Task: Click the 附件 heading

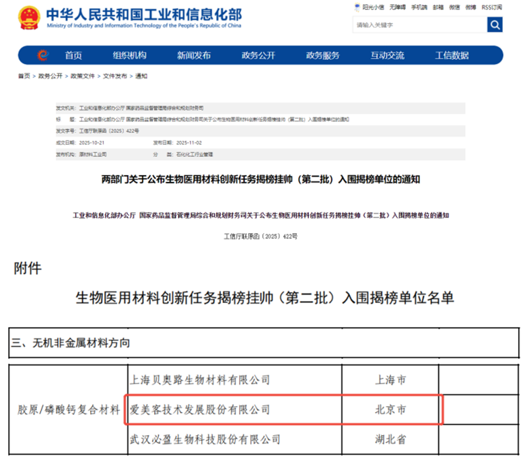Action: 28,268
